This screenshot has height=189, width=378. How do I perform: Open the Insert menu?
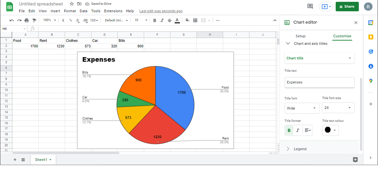[x=55, y=11]
